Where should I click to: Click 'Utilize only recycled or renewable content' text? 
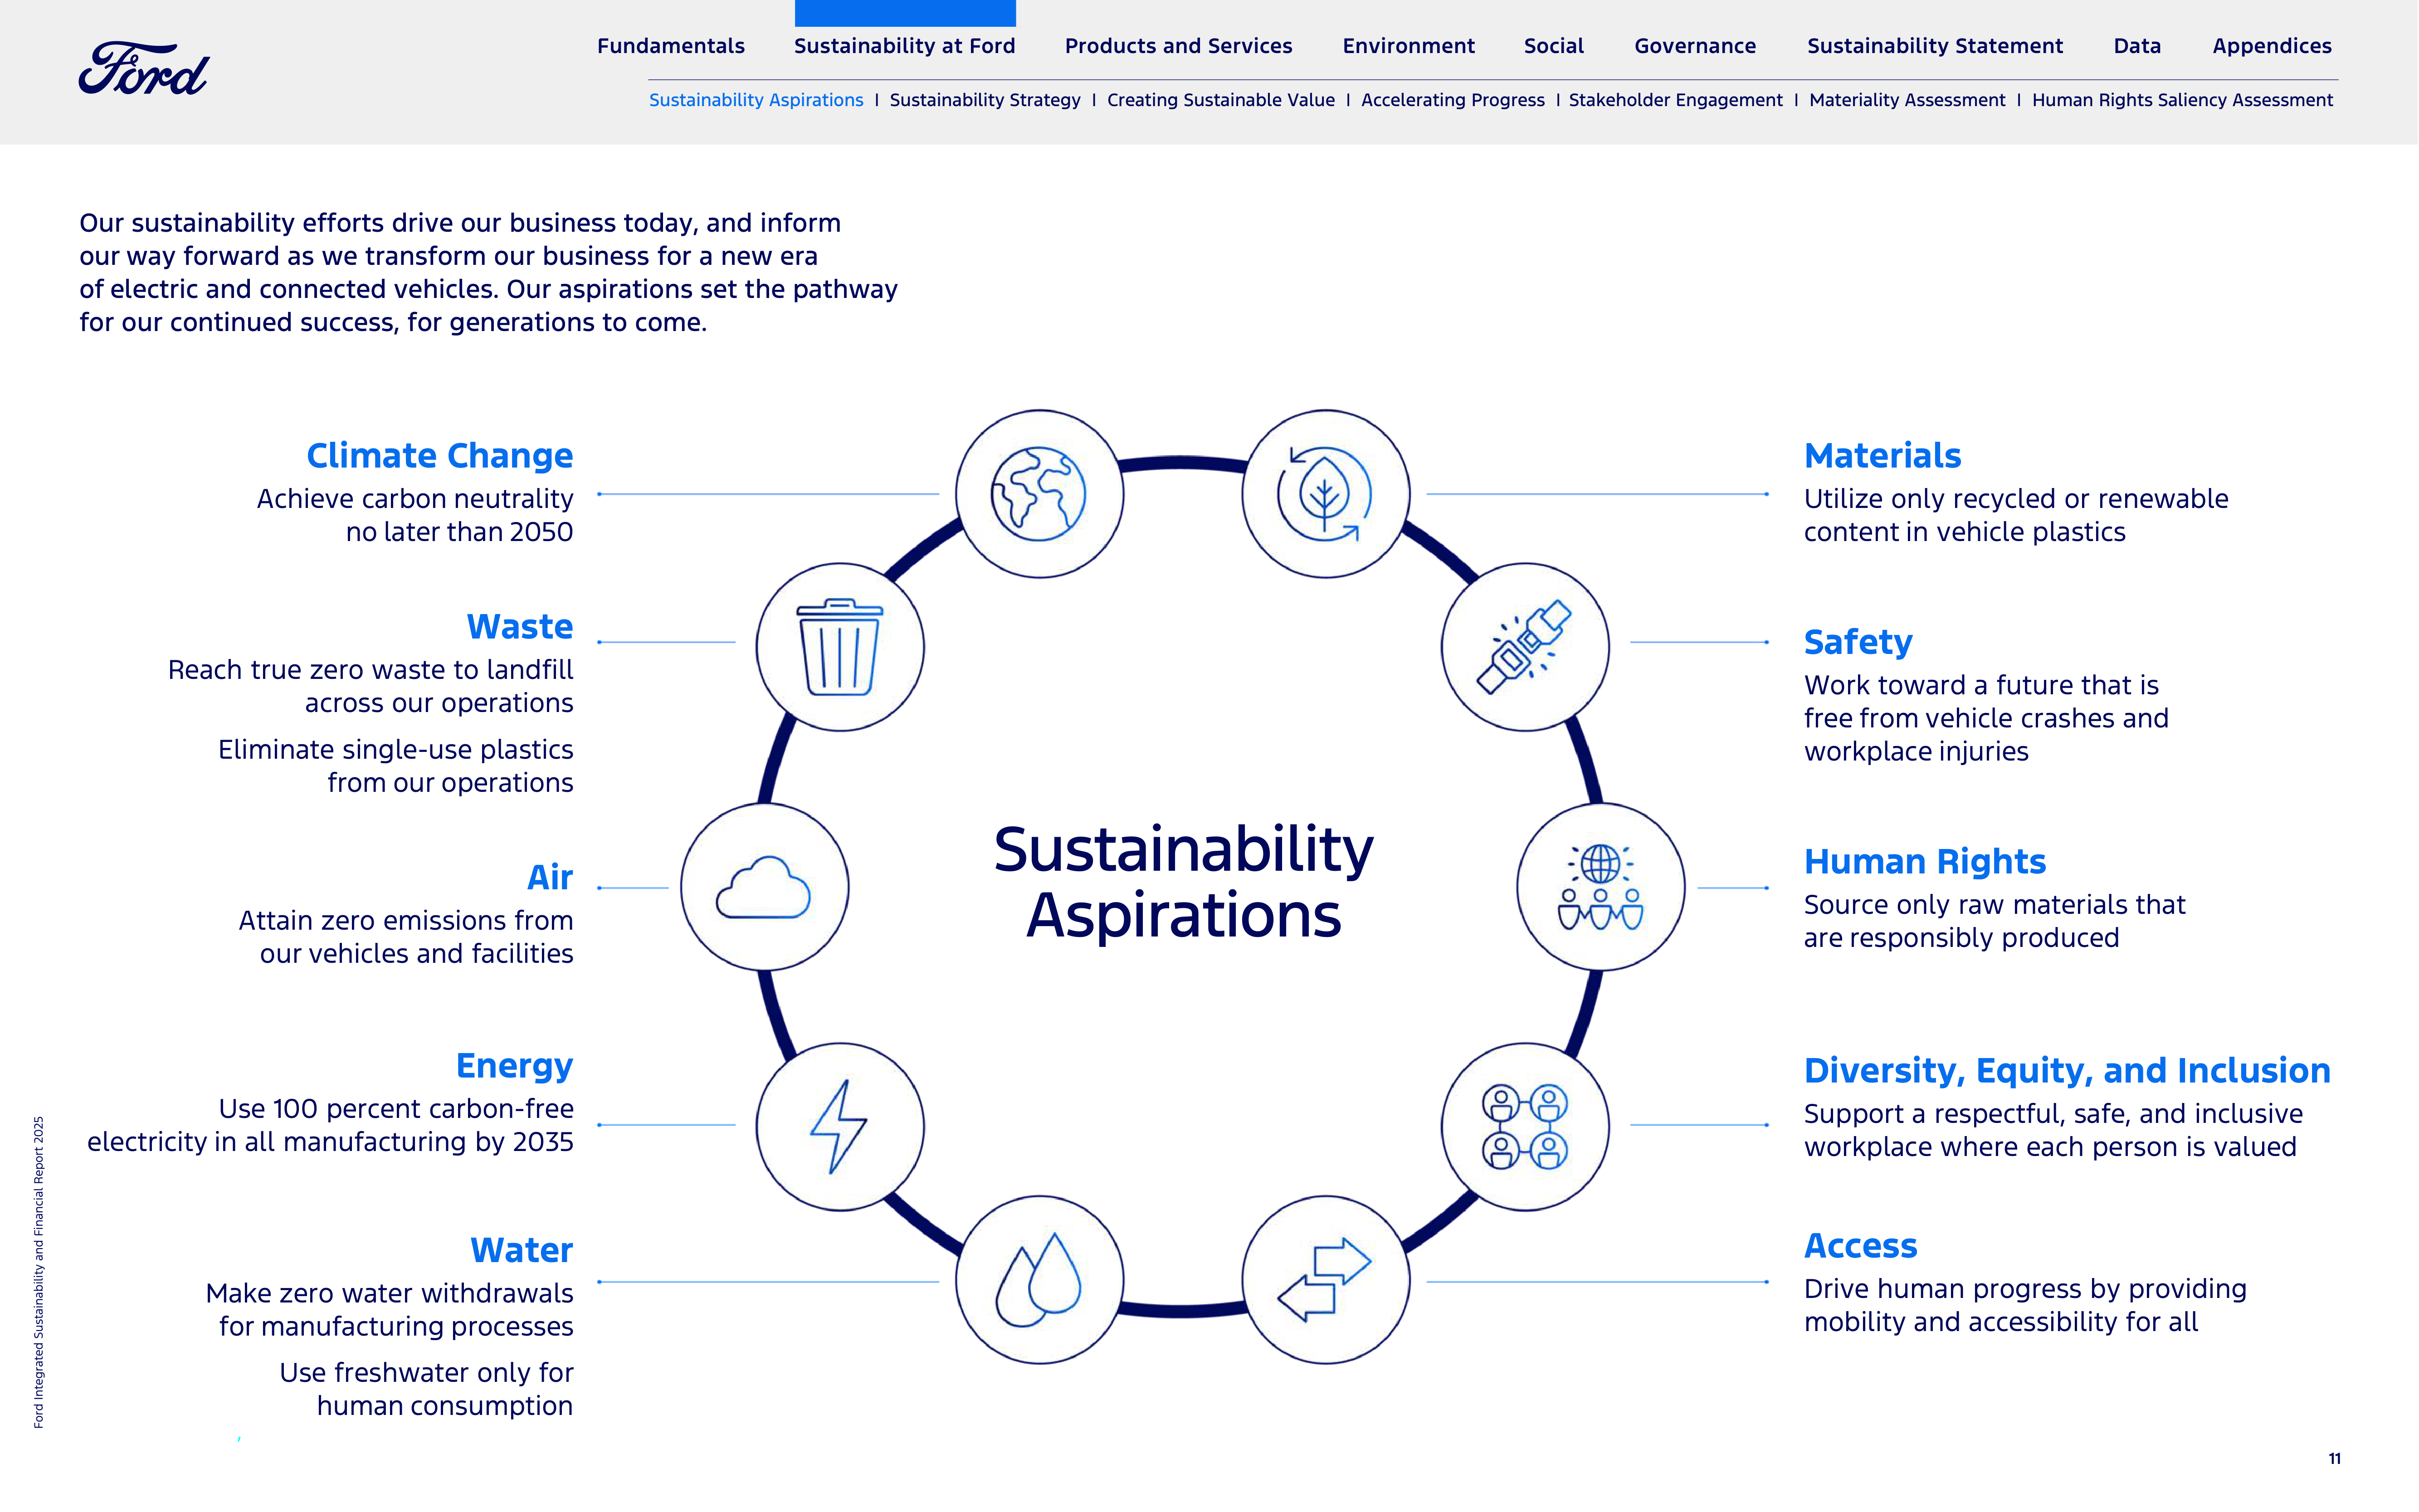coord(2016,515)
